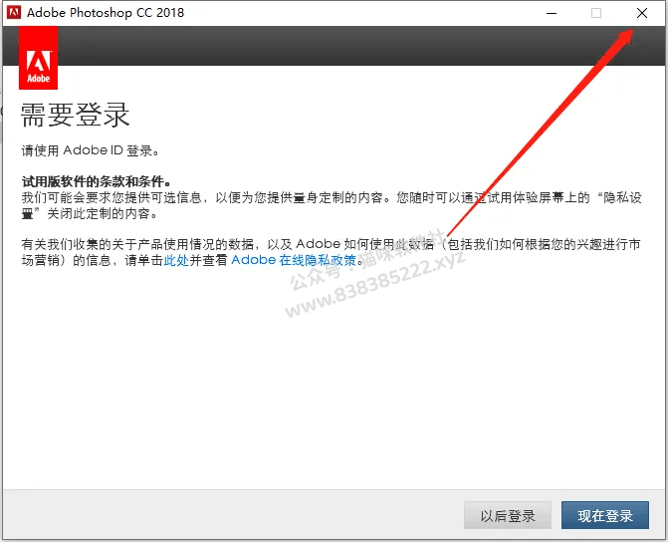Click the text 请使用 Adobe ID 登录。
Screen dimensions: 668x542
pyautogui.click(x=91, y=150)
